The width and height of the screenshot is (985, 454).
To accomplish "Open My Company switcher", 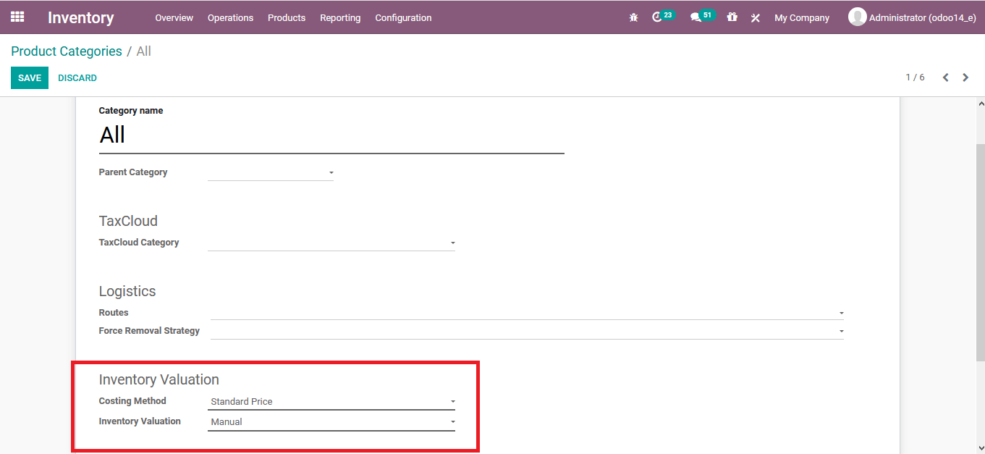I will [802, 17].
